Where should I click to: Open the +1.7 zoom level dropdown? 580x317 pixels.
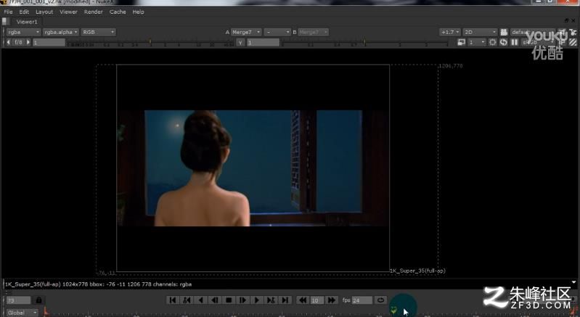[450, 32]
